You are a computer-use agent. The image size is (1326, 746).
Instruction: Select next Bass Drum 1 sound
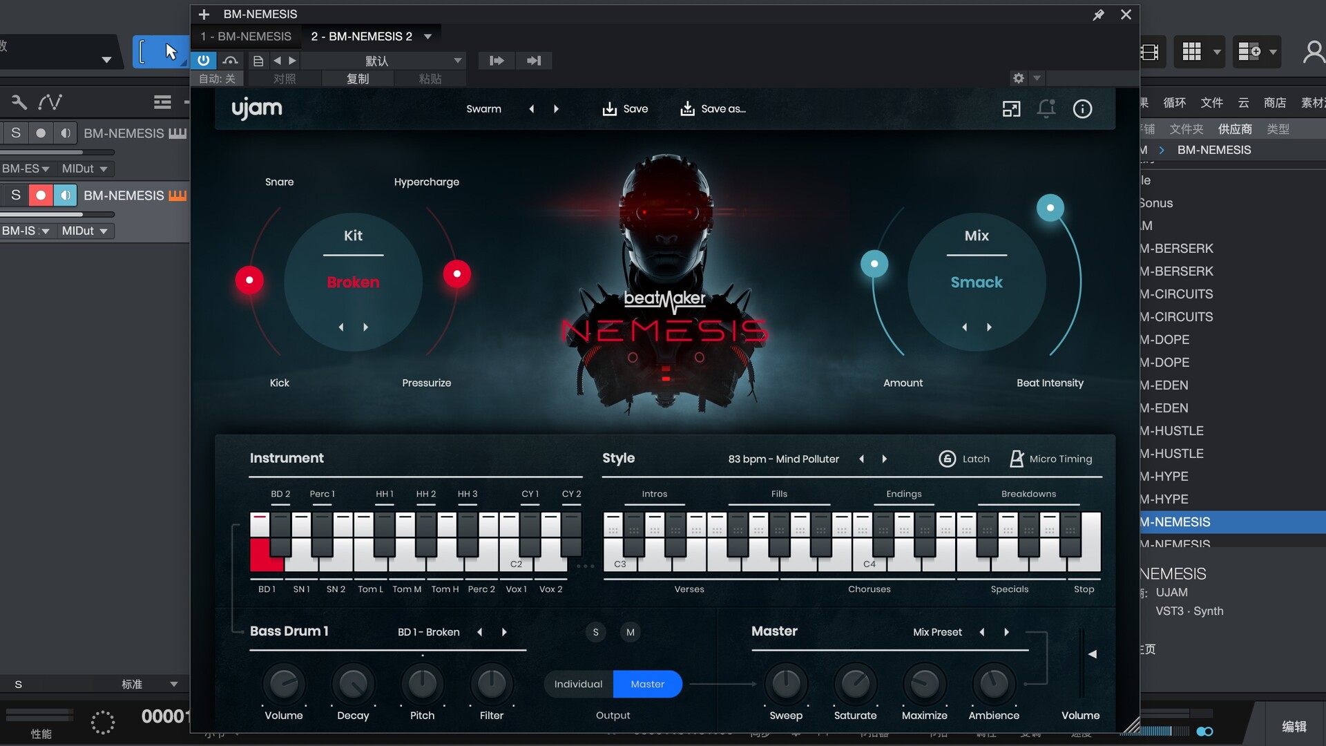point(504,632)
